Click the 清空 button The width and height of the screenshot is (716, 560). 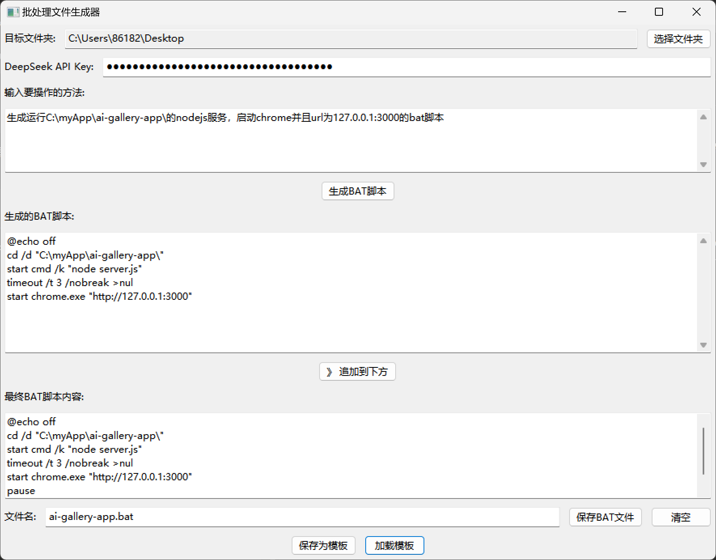click(x=681, y=517)
